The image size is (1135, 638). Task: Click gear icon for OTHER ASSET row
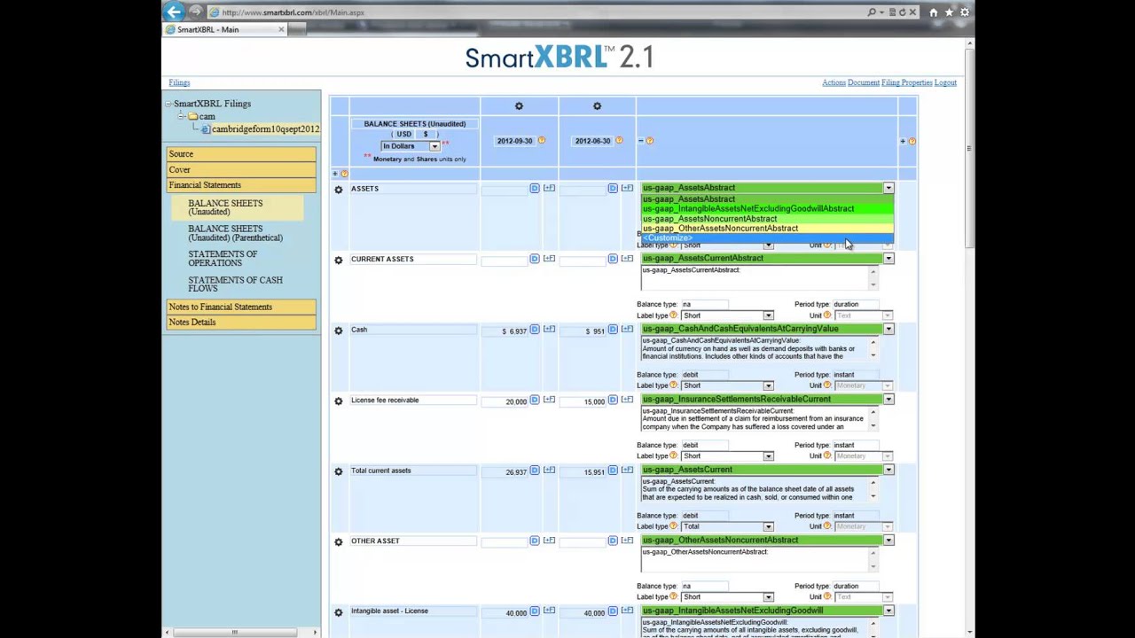coord(338,541)
